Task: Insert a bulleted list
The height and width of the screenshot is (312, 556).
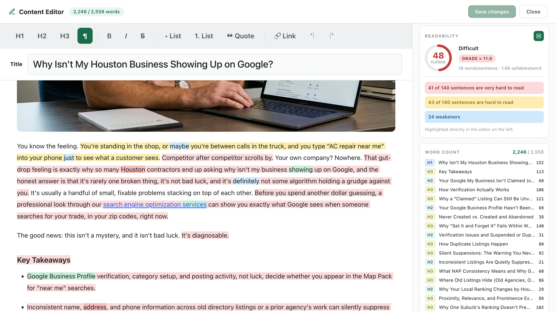Action: pyautogui.click(x=173, y=36)
